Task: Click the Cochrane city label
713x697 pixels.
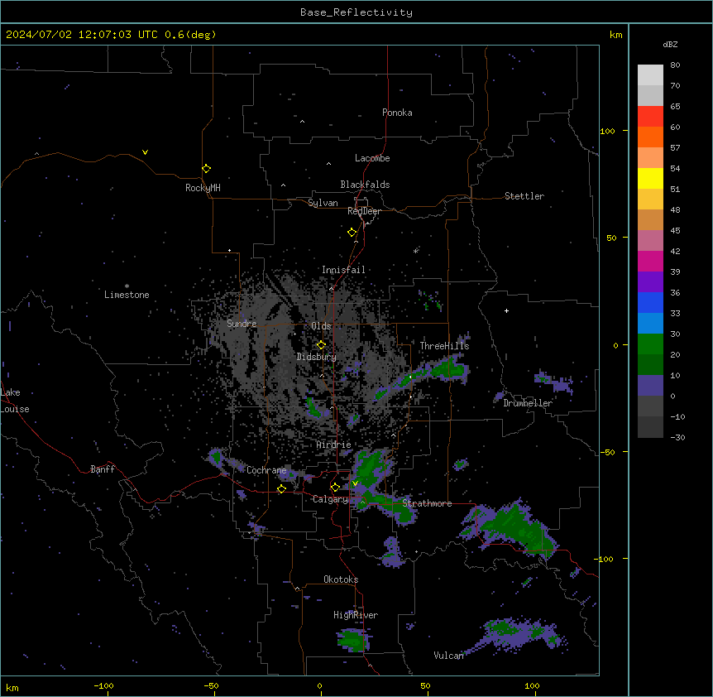Action: (266, 470)
